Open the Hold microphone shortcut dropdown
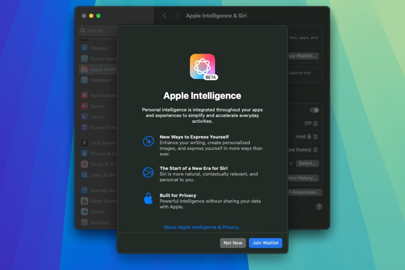 307,136
